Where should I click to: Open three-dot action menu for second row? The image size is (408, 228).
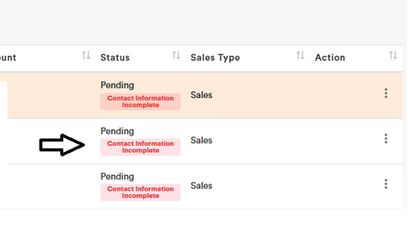click(x=386, y=138)
